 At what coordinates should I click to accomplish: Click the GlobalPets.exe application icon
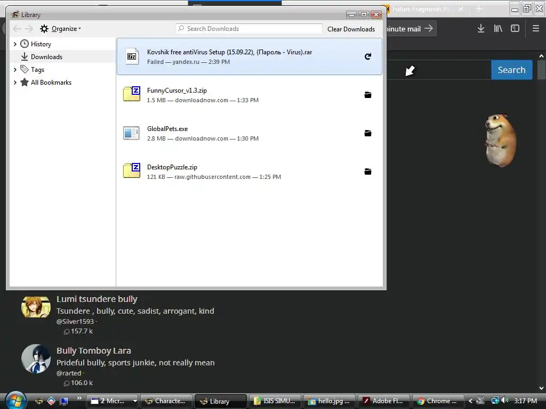(x=131, y=133)
